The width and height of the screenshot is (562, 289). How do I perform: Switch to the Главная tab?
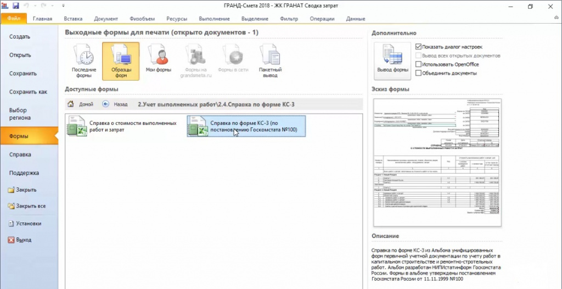(x=43, y=19)
